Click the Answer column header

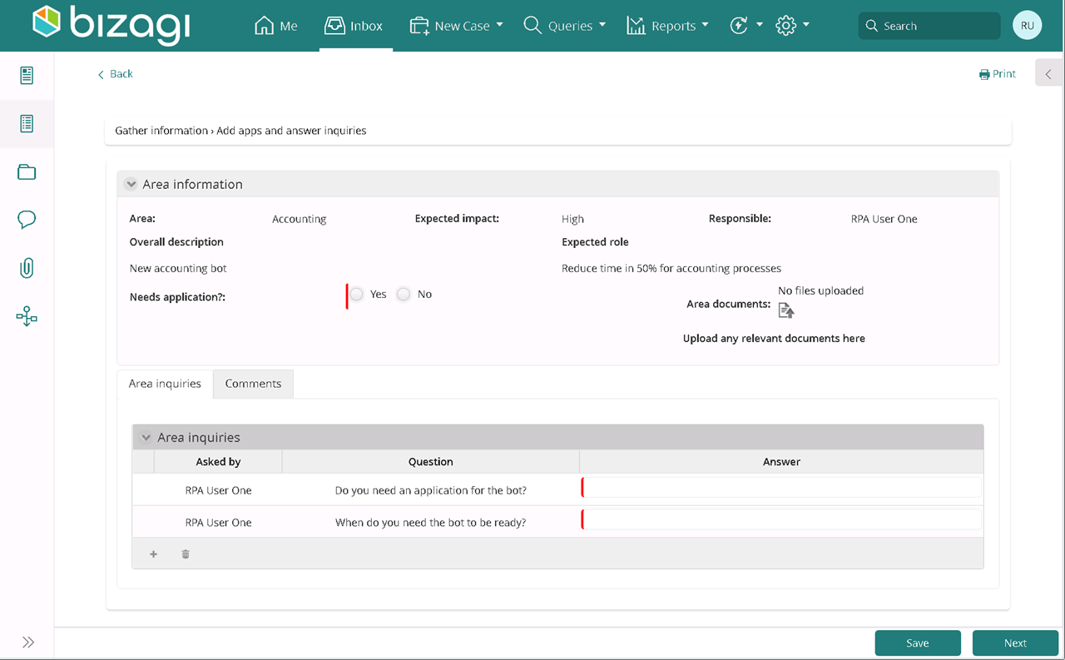pyautogui.click(x=781, y=461)
